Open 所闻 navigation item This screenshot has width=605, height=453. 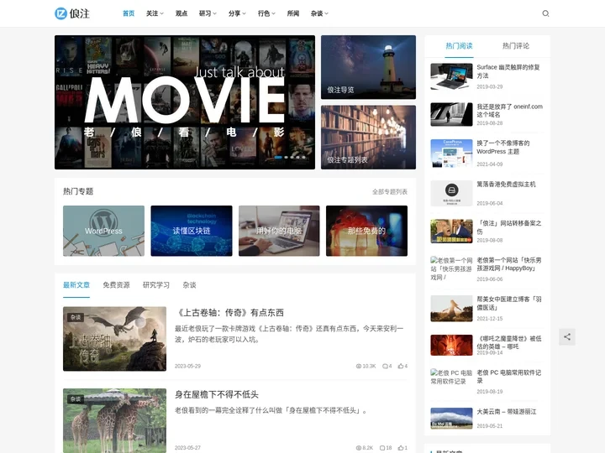coord(293,13)
